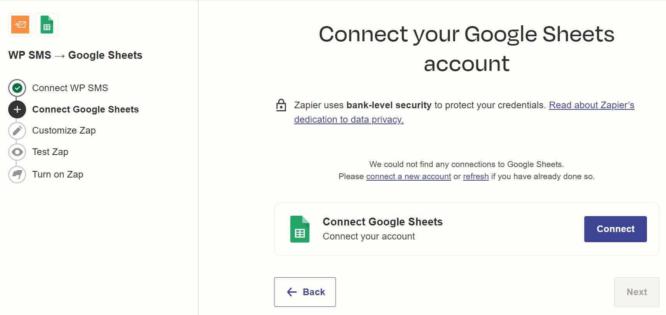The image size is (666, 315).
Task: Click the plus icon beside Connect Google Sheets step
Action: coord(17,109)
